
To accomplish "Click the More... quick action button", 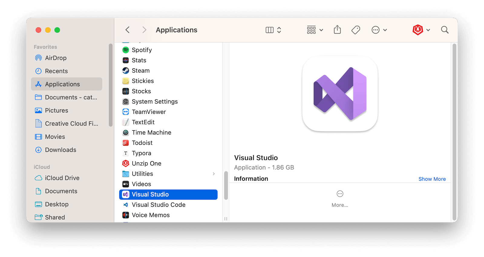I will pos(340,199).
